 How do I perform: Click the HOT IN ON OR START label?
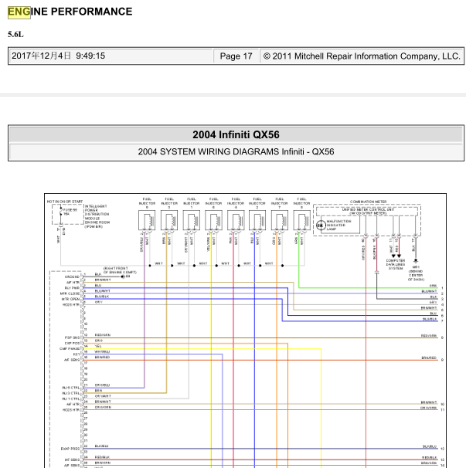(65, 202)
